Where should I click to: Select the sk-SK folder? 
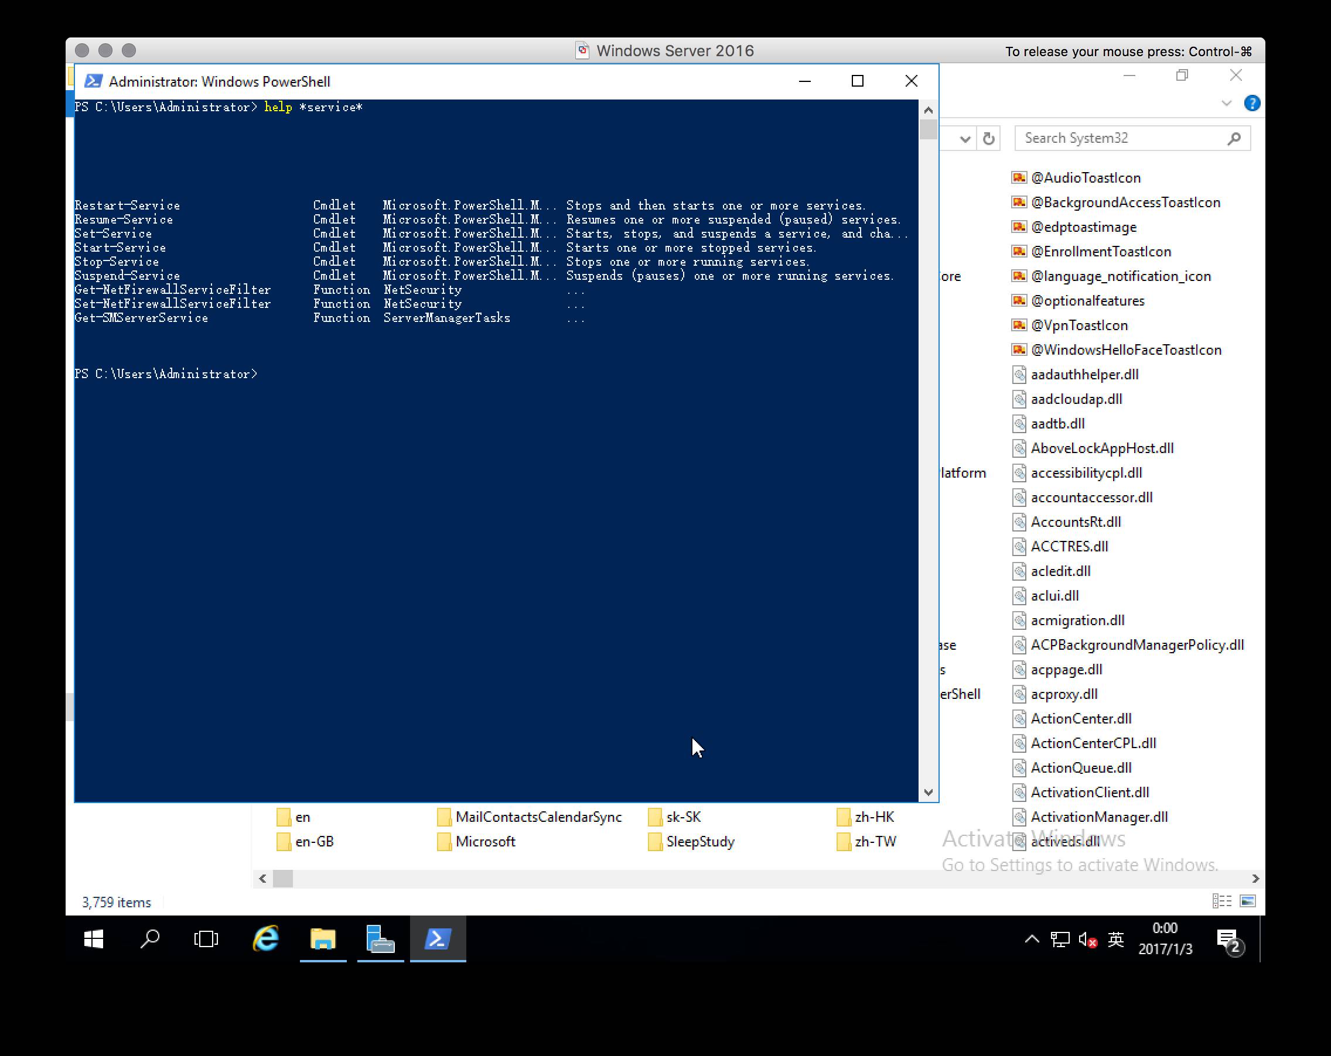click(675, 817)
